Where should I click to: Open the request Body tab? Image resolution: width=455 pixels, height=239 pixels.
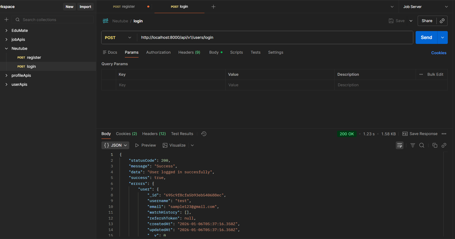(x=216, y=52)
